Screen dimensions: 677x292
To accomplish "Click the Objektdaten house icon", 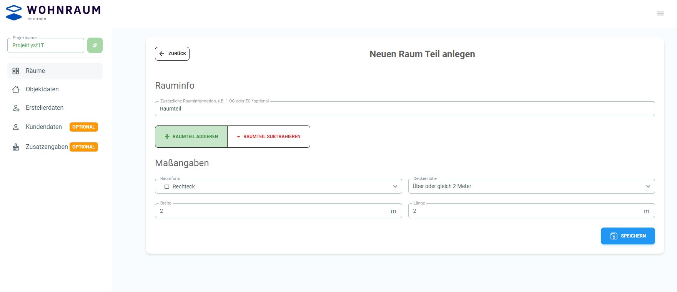I will [16, 89].
